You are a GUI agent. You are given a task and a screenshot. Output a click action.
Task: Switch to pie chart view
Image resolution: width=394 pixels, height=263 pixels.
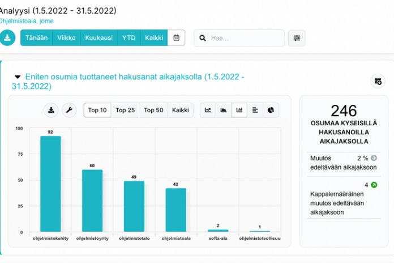pos(271,110)
